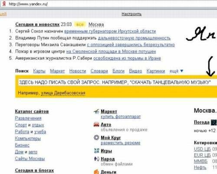The height and width of the screenshot is (174, 217).
Task: Open the USD ЦБ exchange rate link
Action: [202, 149]
